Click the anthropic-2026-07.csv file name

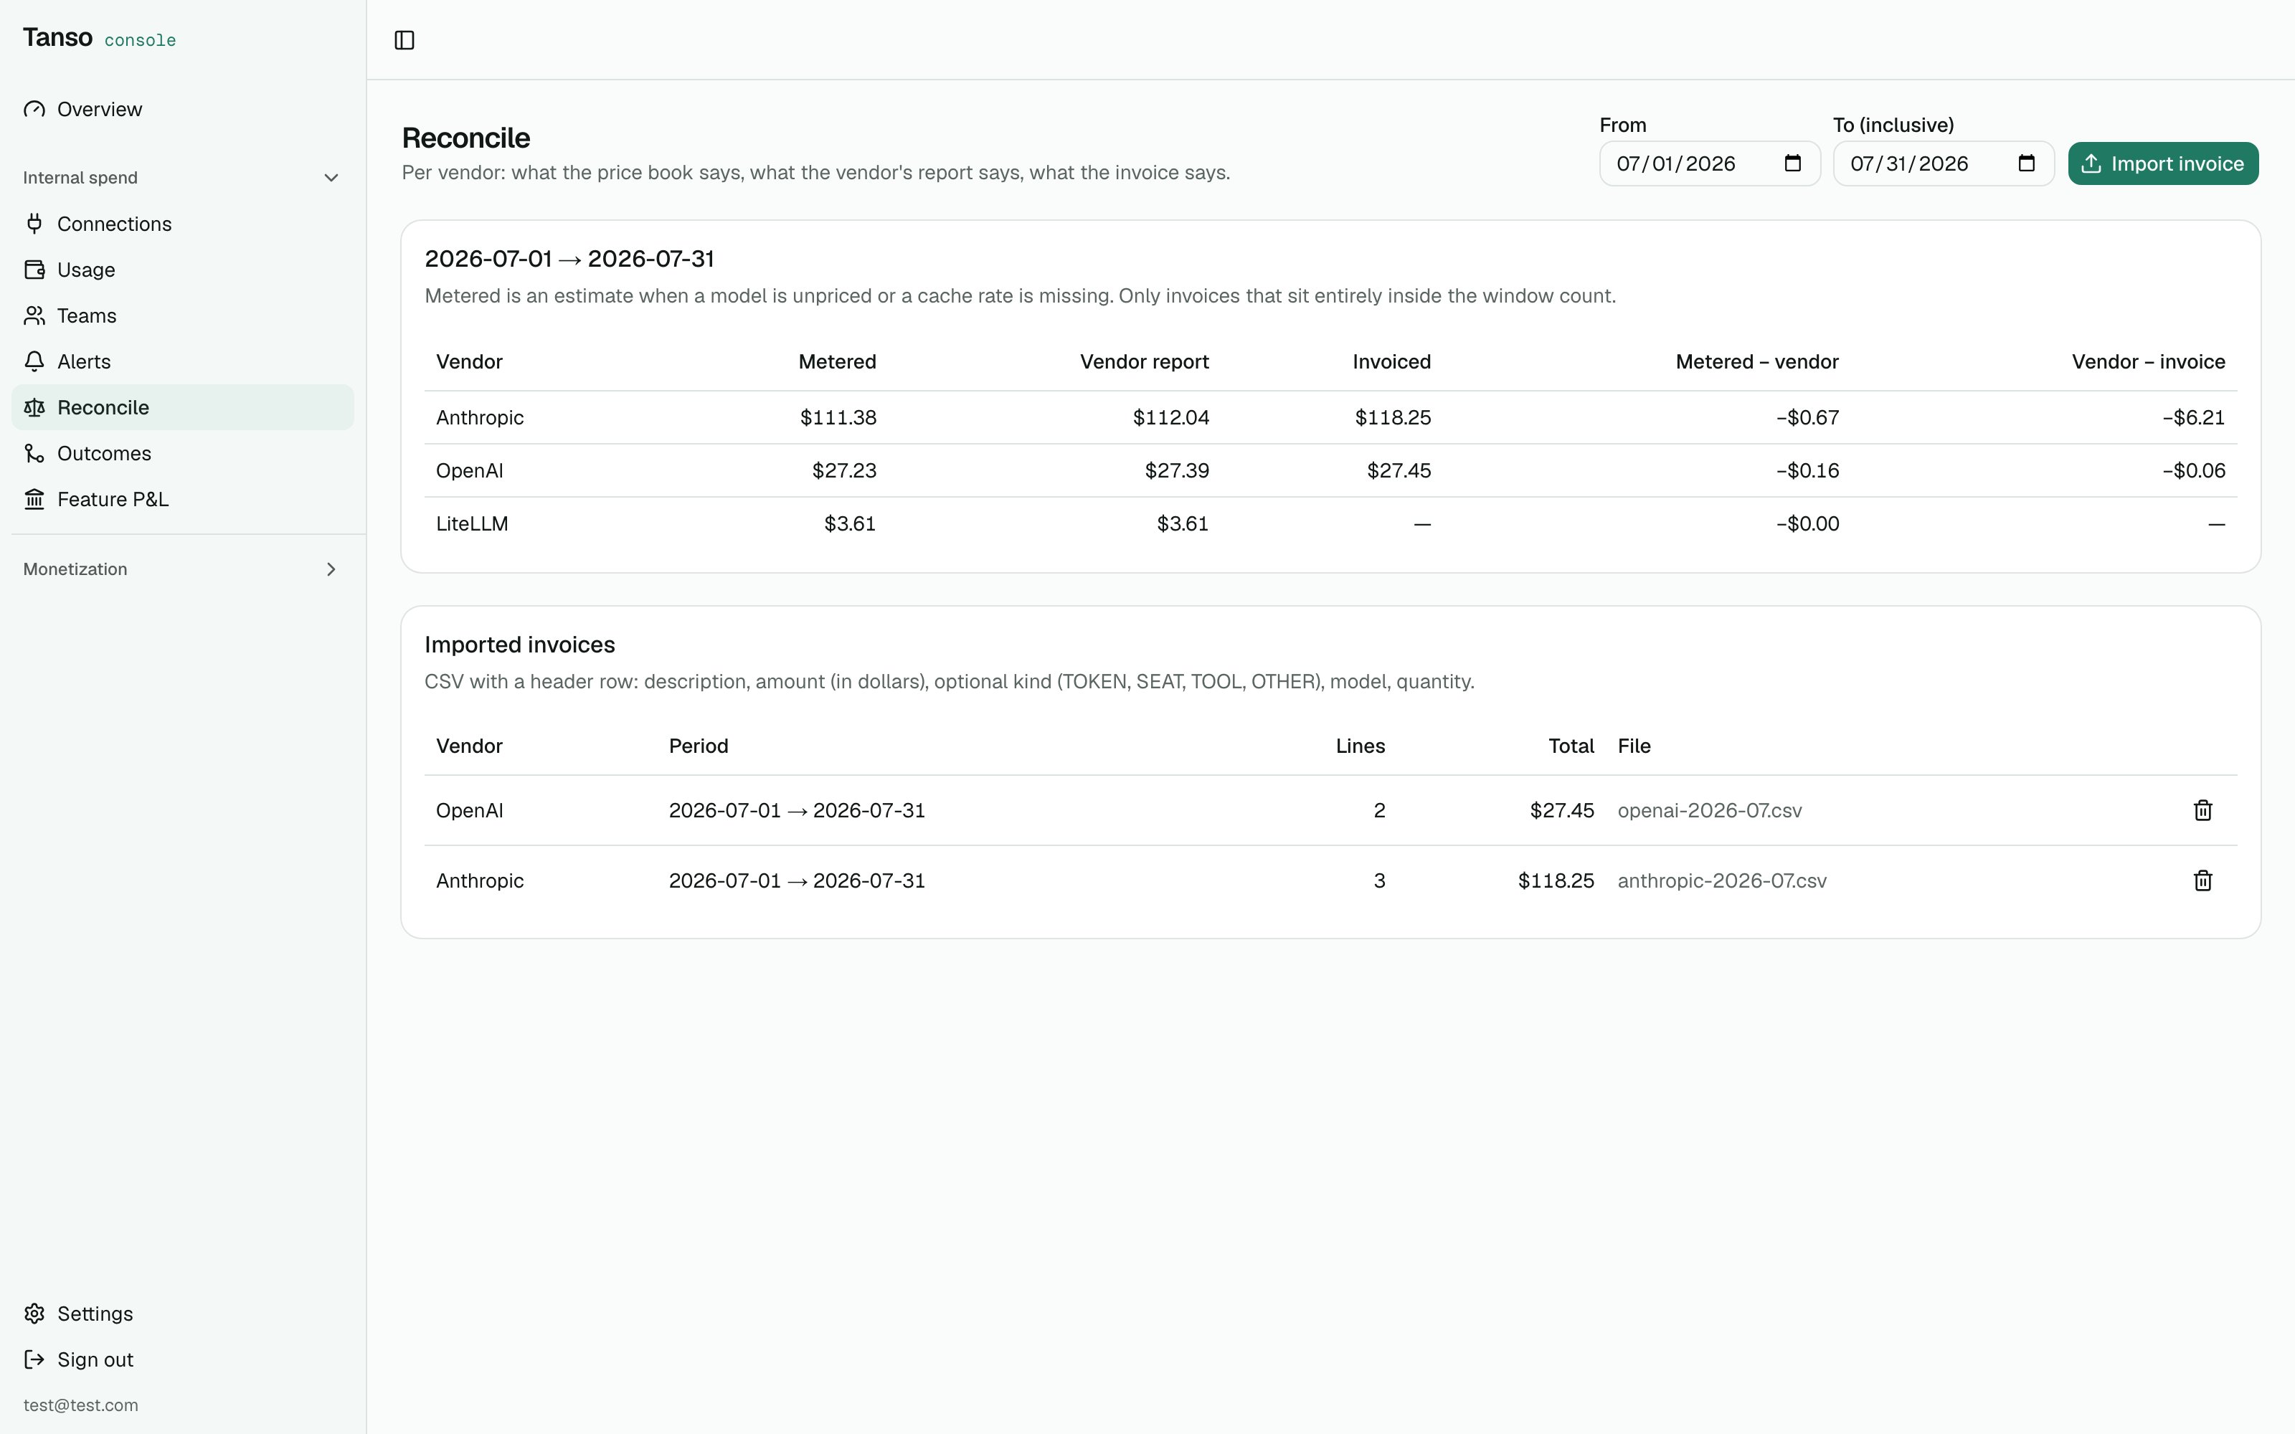coord(1721,880)
